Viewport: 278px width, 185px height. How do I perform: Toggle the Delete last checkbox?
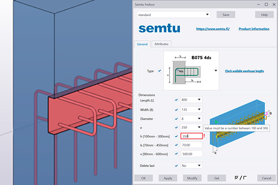pyautogui.click(x=176, y=166)
